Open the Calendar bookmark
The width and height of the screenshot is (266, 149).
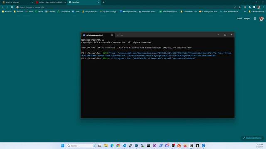[x=50, y=12]
